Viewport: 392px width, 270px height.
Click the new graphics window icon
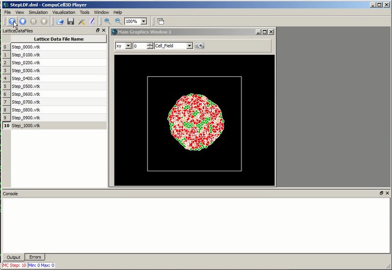pyautogui.click(x=160, y=22)
